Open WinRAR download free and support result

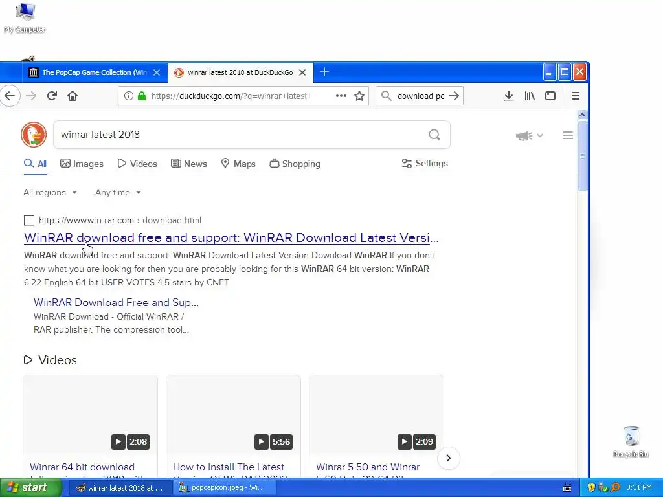point(231,238)
